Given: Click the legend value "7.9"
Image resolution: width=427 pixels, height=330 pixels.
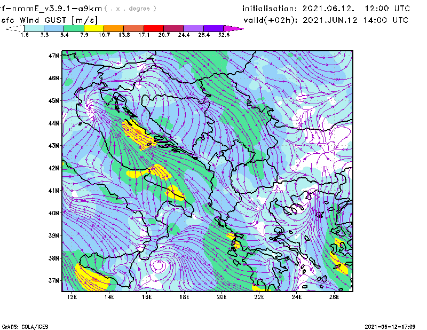Looking at the screenshot, I should pyautogui.click(x=84, y=35).
